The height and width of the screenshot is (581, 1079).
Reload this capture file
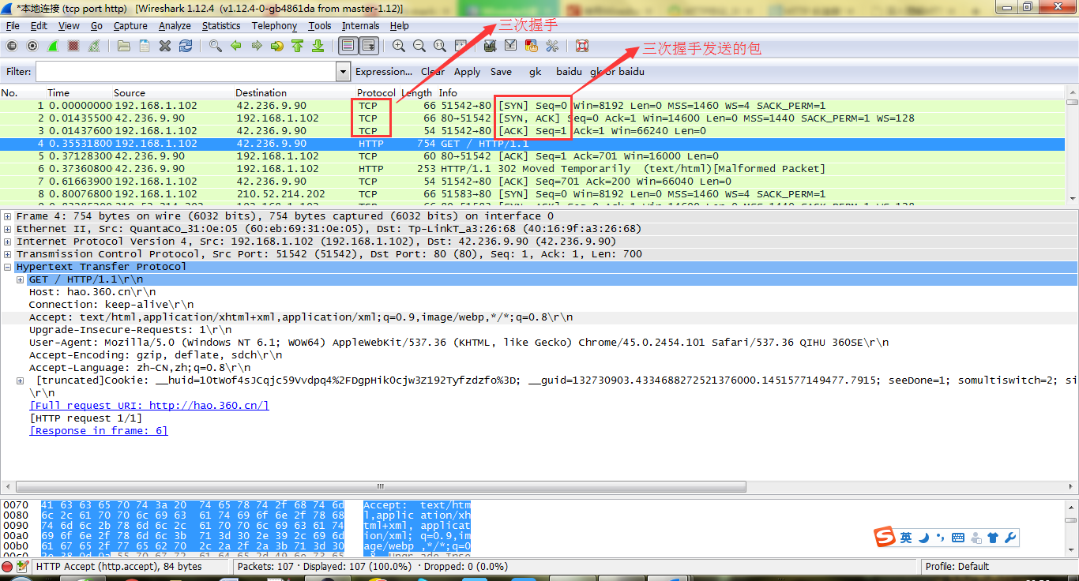click(x=186, y=46)
